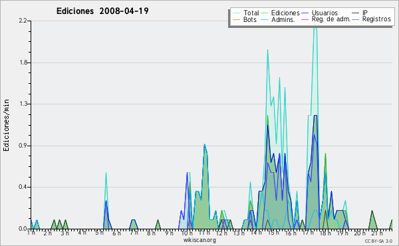Click the 2.2 value on y-axis

[x=23, y=21]
